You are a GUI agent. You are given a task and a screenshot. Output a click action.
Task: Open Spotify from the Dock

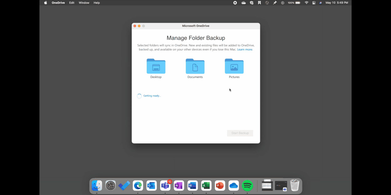[x=247, y=186]
